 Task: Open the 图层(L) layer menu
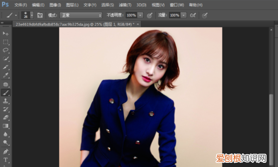click(x=72, y=5)
